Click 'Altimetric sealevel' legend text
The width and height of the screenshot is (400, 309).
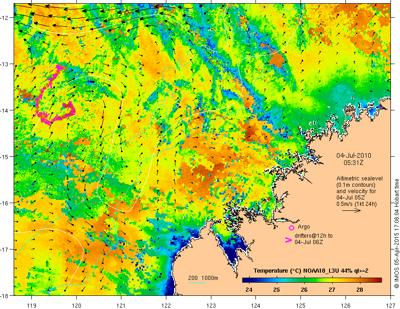(x=360, y=179)
